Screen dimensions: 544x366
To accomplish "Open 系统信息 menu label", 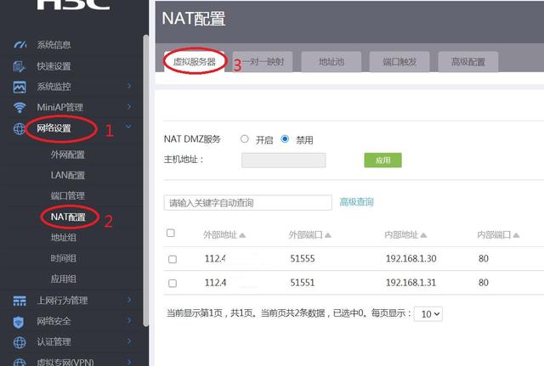I will click(54, 45).
